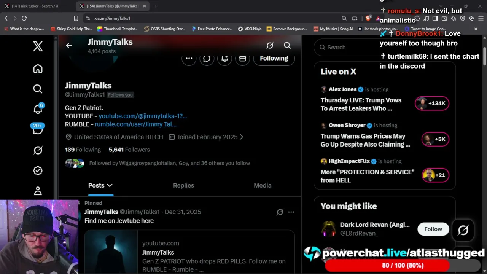Click the browser Forward arrow
This screenshot has height=274, width=487.
tap(15, 18)
